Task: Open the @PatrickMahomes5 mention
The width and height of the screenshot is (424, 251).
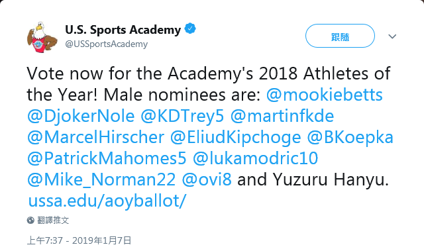Action: click(x=107, y=158)
